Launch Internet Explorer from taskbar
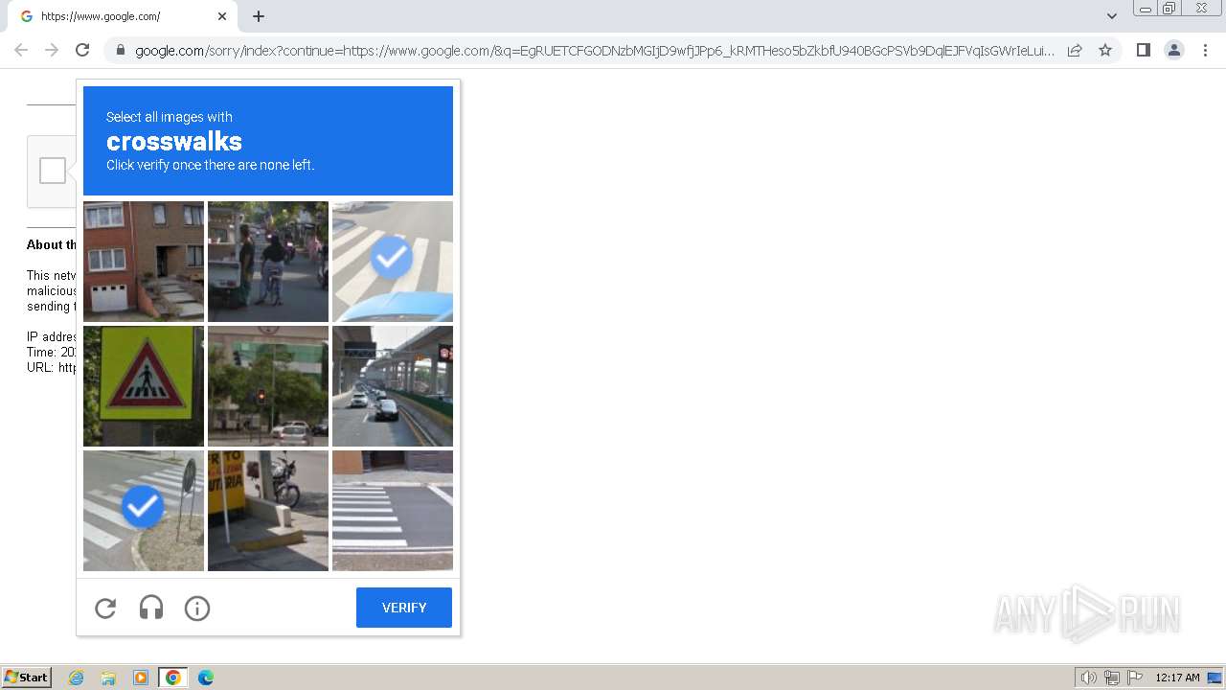Screen dimensions: 1226x690 (x=77, y=678)
